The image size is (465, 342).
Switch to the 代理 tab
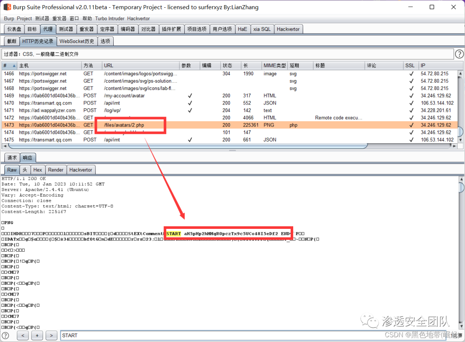pyautogui.click(x=48, y=29)
